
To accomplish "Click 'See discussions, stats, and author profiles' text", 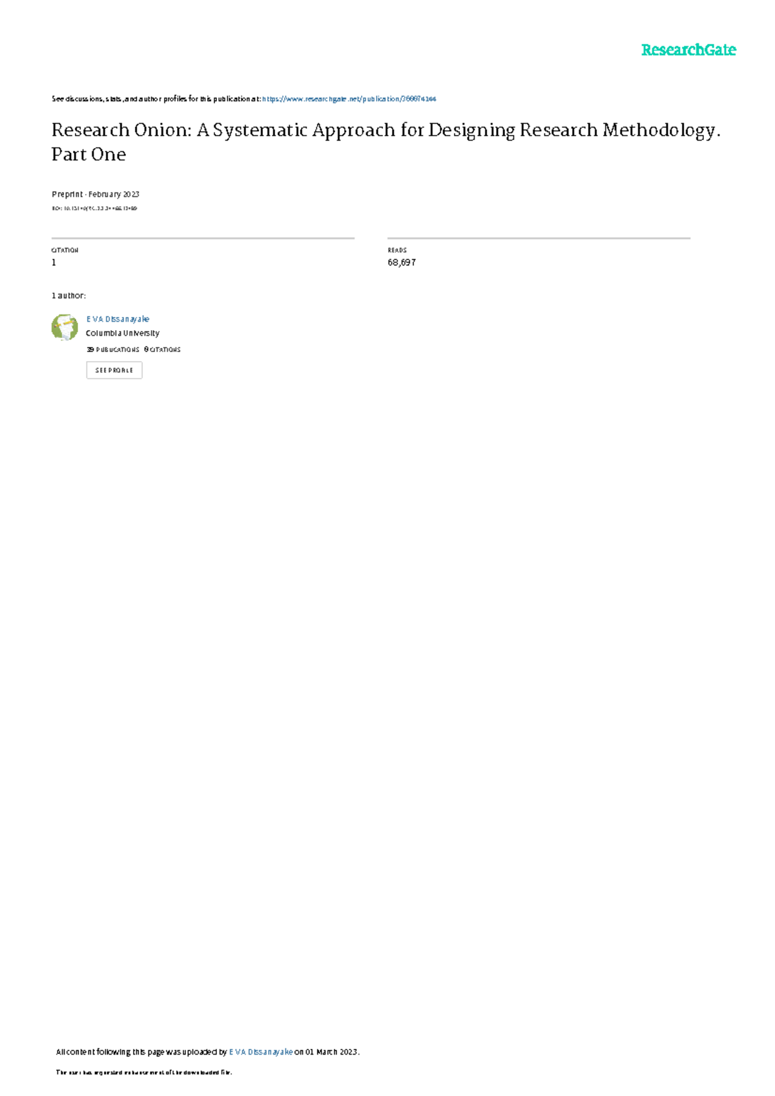I will 156,99.
